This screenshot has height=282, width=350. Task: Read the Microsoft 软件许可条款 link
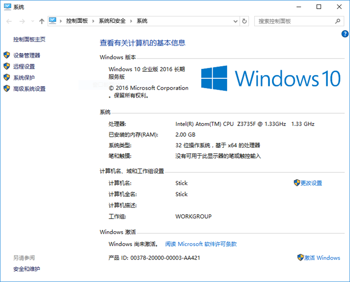(201, 244)
